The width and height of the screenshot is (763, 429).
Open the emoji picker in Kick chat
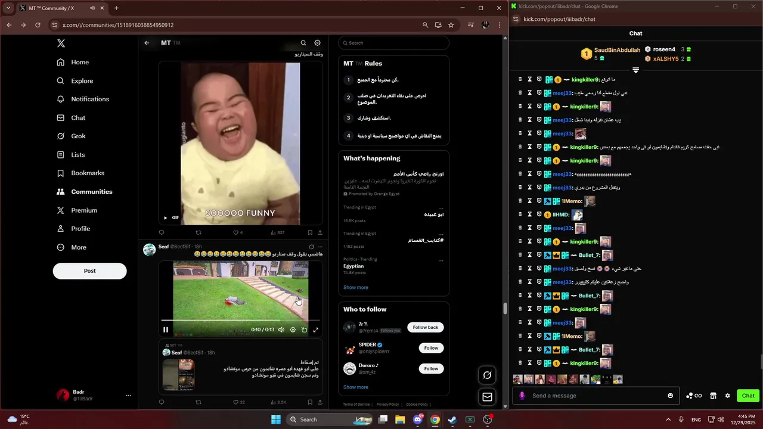point(671,396)
